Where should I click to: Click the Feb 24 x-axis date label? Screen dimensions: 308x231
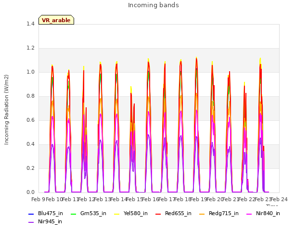click(279, 199)
